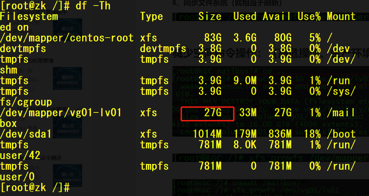The image size is (369, 196).
Task: Click the wrapped 'box' mount text
Action: [x=8, y=124]
